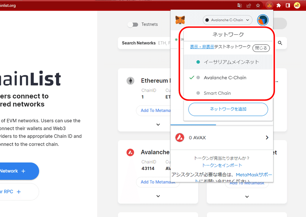Click the MetaMask fox logo

pos(180,20)
